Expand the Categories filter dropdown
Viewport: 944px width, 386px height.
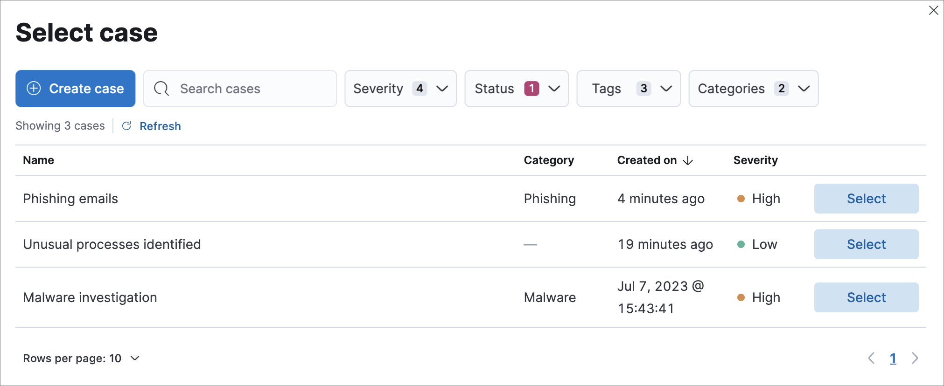point(753,89)
